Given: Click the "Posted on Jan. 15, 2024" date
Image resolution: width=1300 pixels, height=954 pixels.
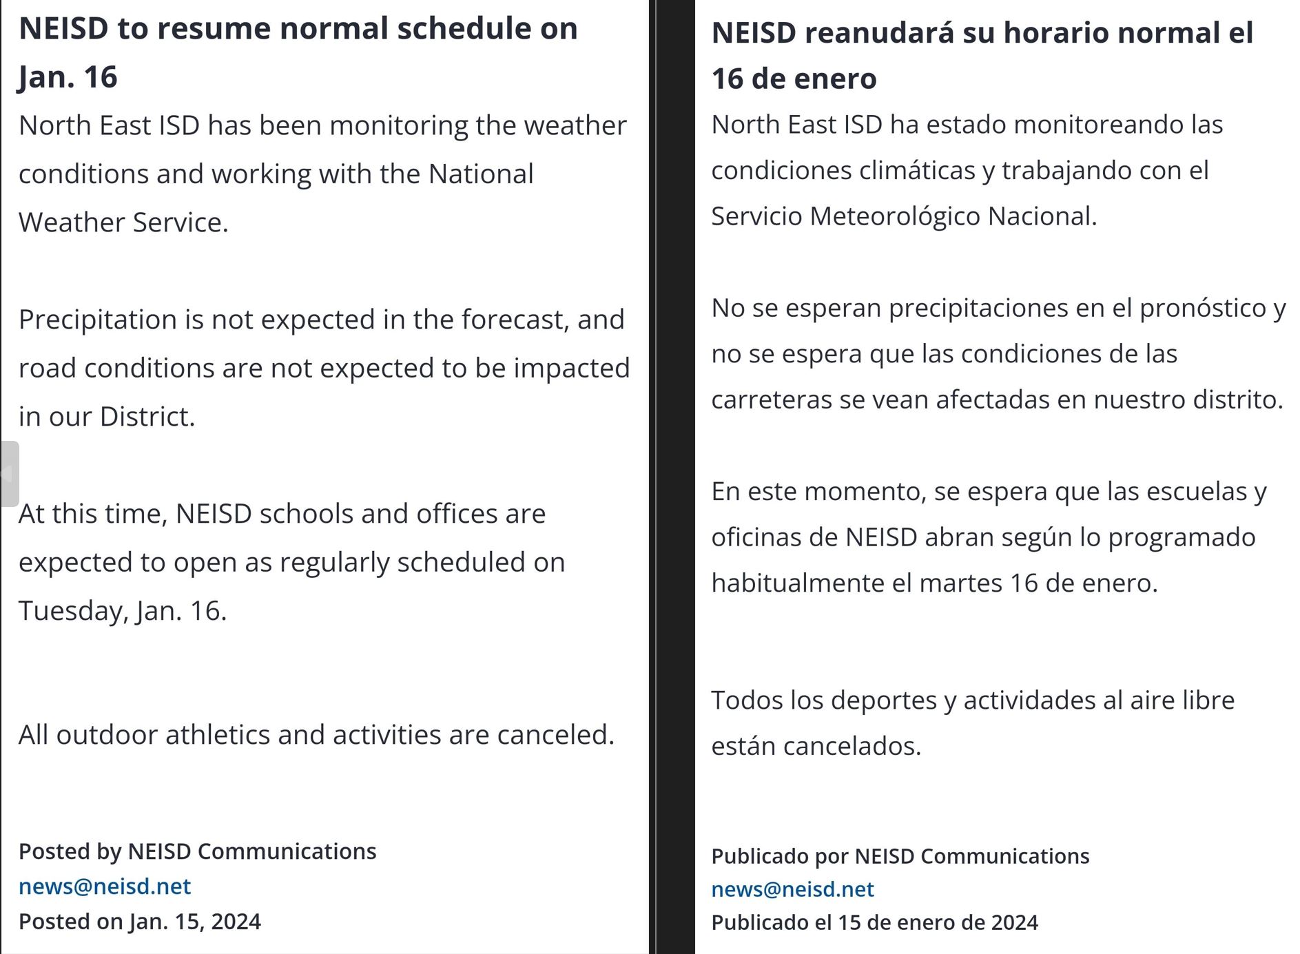Looking at the screenshot, I should click(x=140, y=922).
